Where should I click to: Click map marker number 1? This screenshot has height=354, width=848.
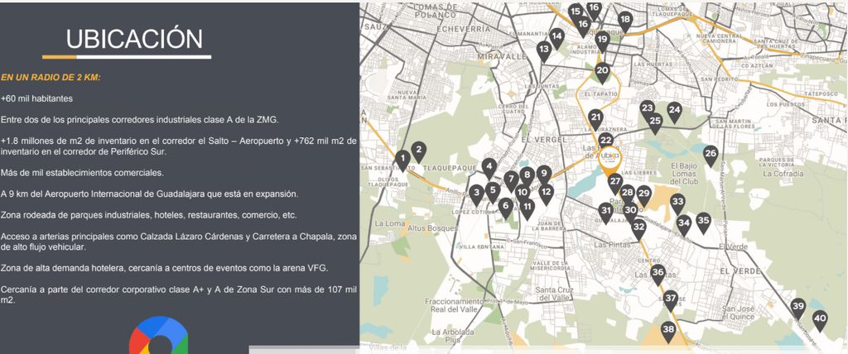pyautogui.click(x=402, y=159)
